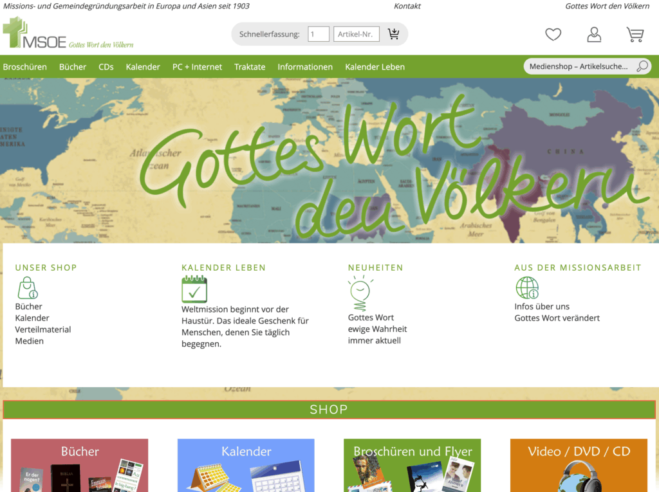Click the shopping bag icon under Unser Shop

[x=28, y=287]
